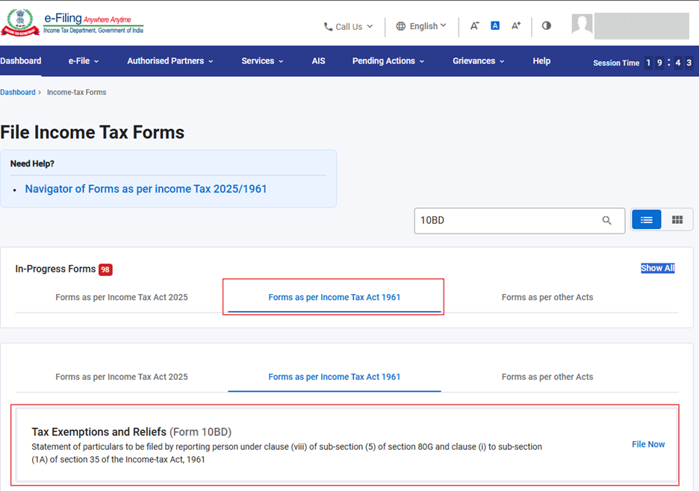Expand the Authorised Partners menu
The image size is (699, 491).
170,61
